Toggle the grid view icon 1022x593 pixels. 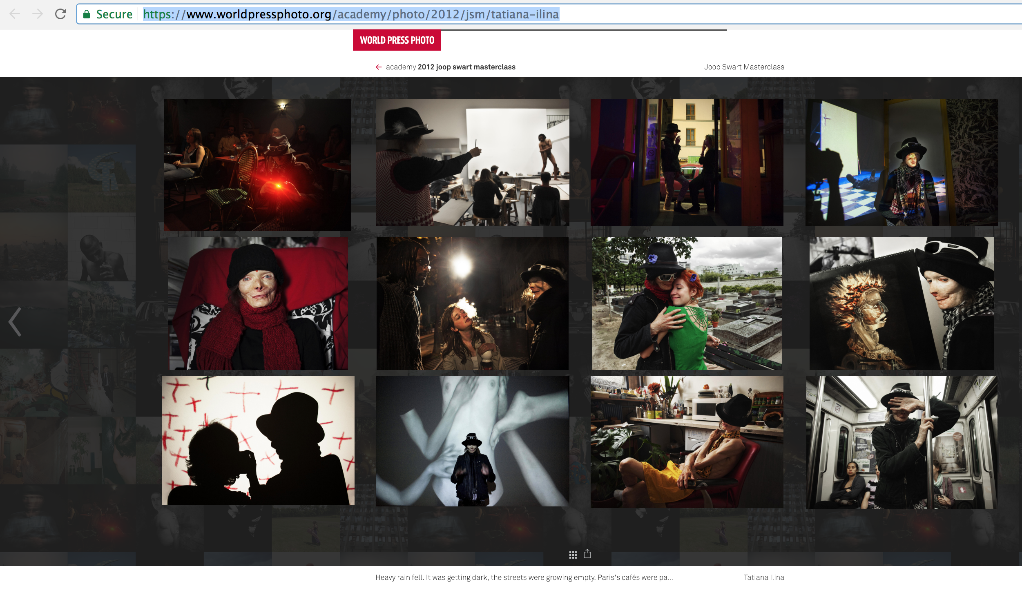coord(573,555)
